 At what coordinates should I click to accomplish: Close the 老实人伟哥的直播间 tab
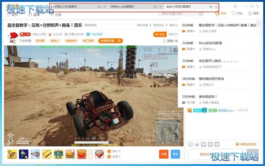pos(216,7)
